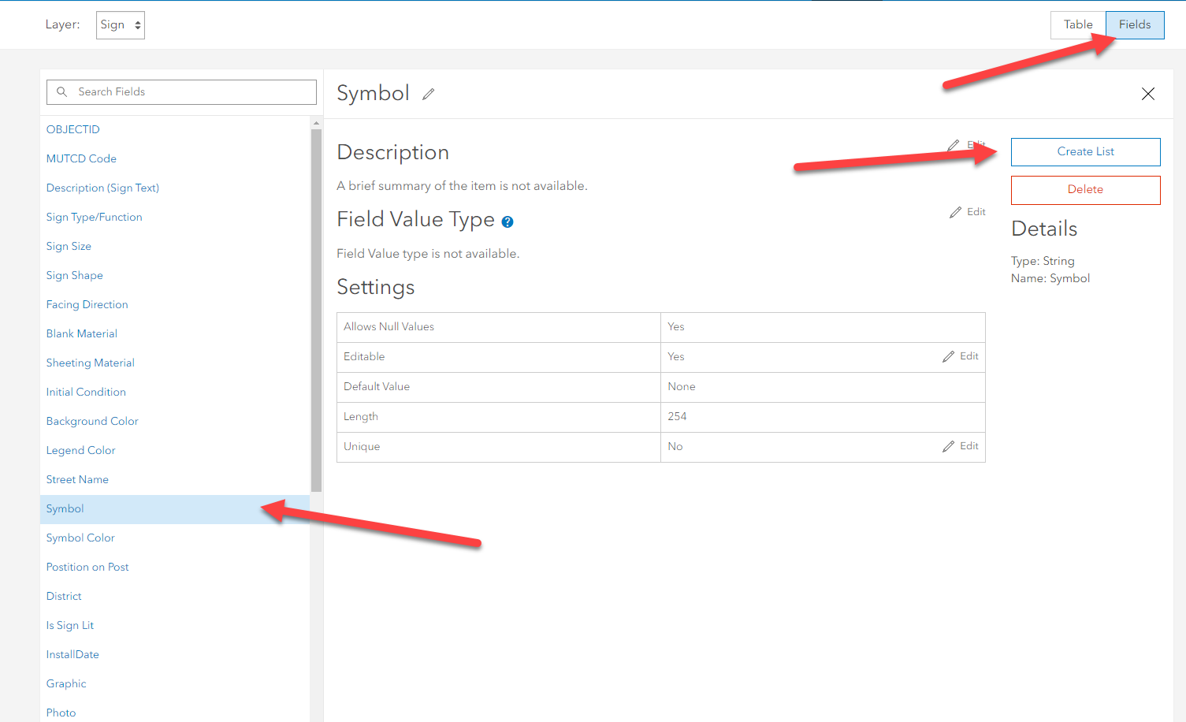Image resolution: width=1186 pixels, height=722 pixels.
Task: Click inside the Search Fields input box
Action: pyautogui.click(x=181, y=91)
